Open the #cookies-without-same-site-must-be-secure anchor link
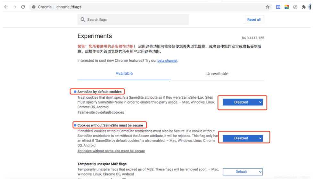The width and height of the screenshot is (313, 179). click(111, 151)
